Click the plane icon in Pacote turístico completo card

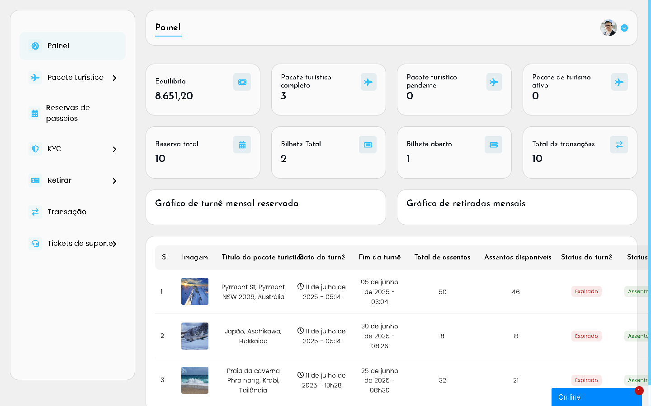click(368, 82)
